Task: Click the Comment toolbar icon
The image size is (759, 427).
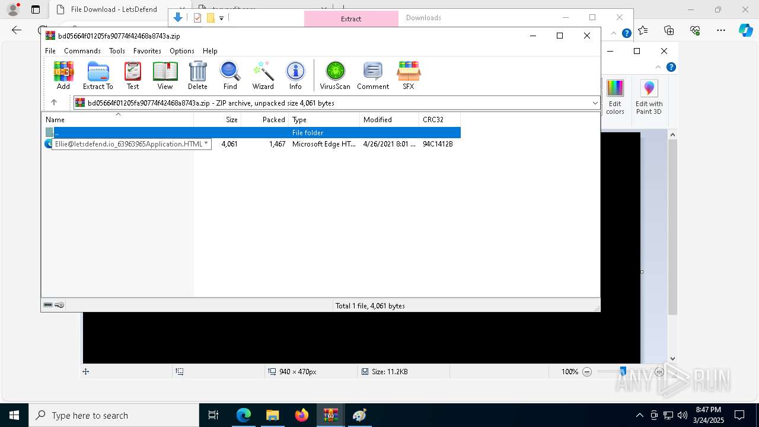Action: 373,75
